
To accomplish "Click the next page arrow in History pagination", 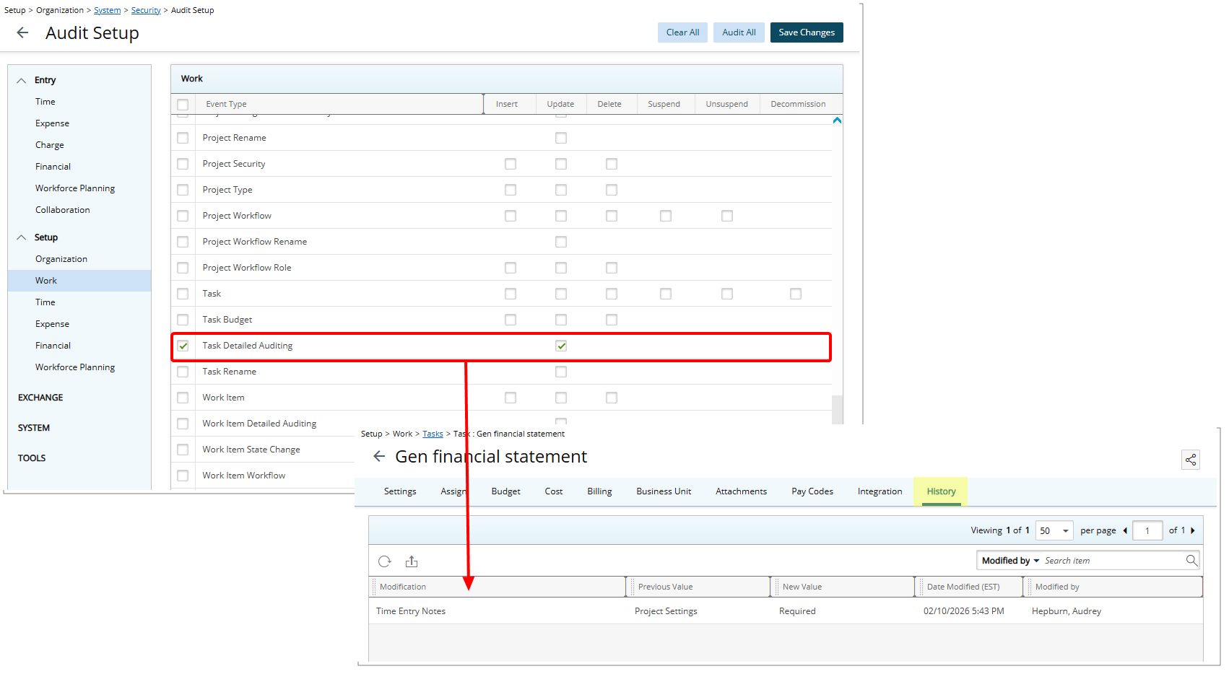I will [x=1193, y=530].
